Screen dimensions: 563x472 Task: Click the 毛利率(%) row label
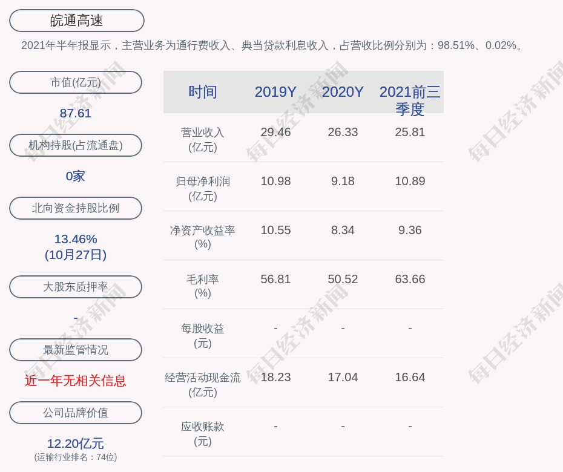pos(203,286)
